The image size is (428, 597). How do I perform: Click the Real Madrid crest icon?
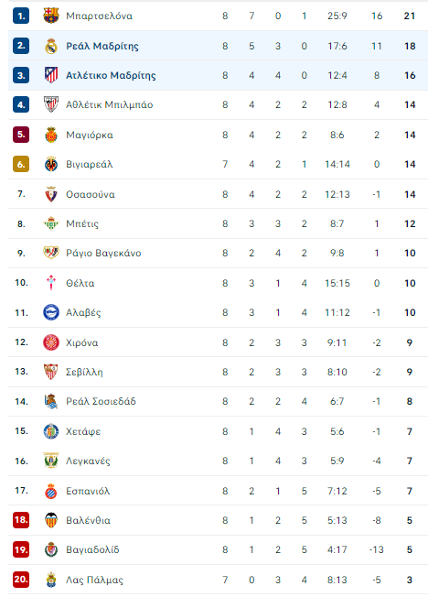(51, 46)
